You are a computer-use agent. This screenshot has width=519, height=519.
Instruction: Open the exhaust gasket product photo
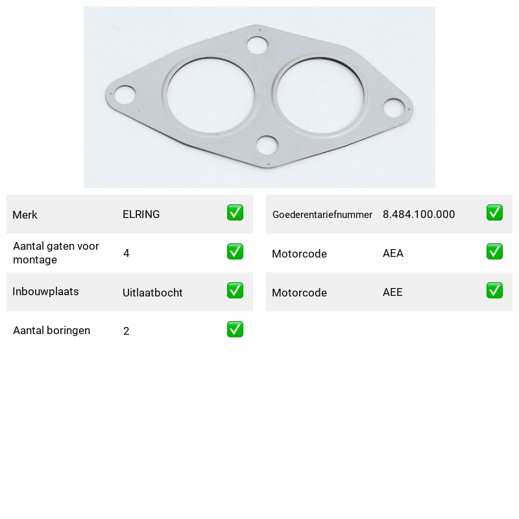tap(259, 97)
